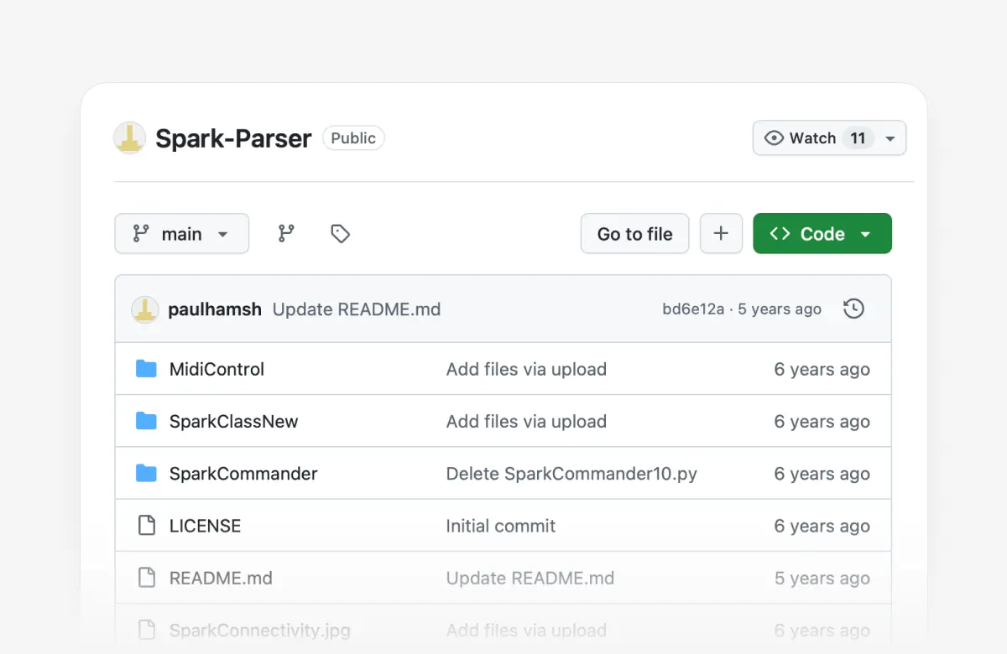Viewport: 1007px width, 654px height.
Task: Open the latest commit message Update README.md
Action: (x=357, y=309)
